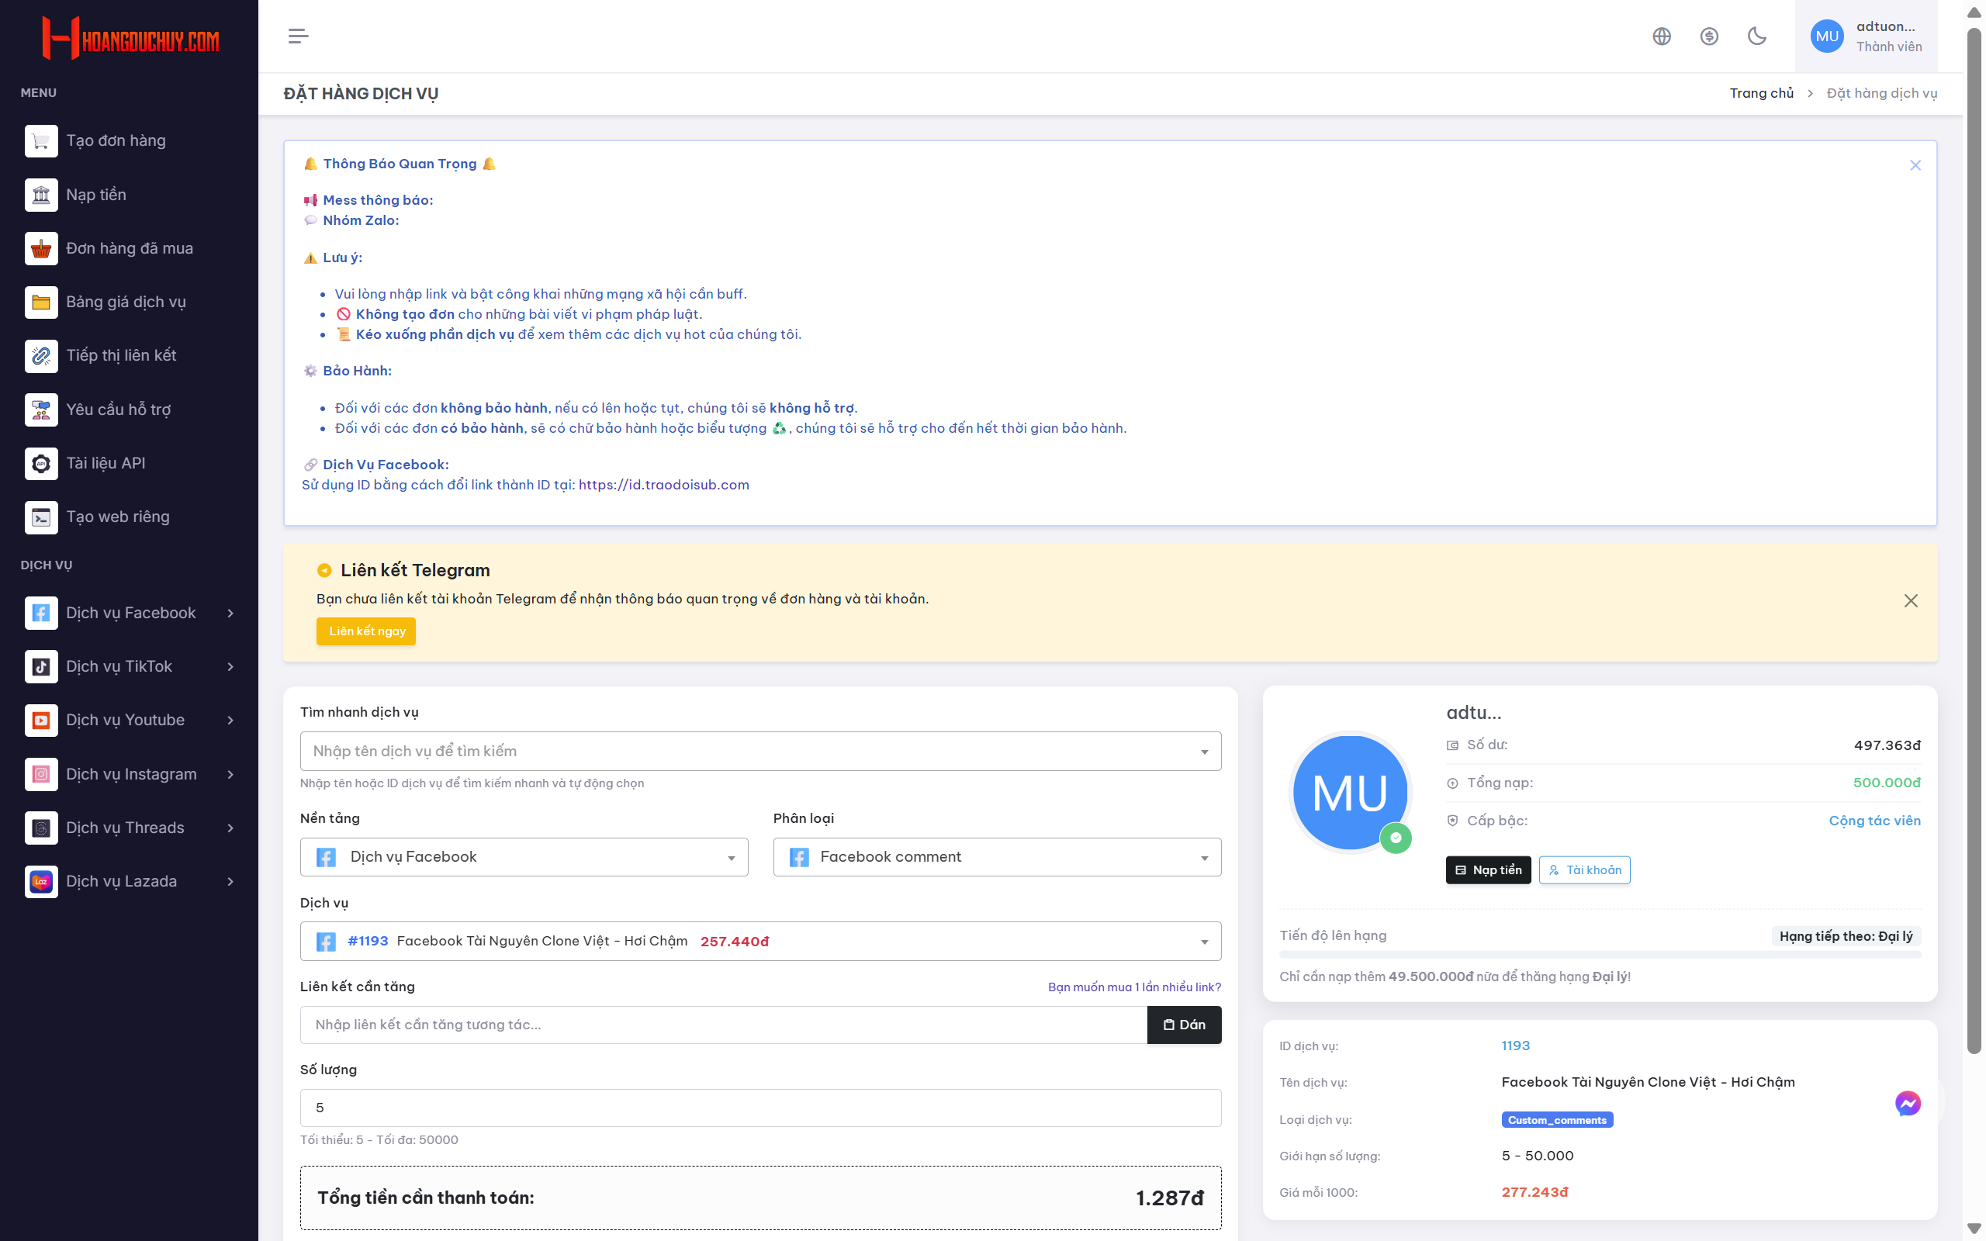Click the basket icon for Đơn hàng đã mua
Viewport: 1986px width, 1241px height.
[41, 249]
